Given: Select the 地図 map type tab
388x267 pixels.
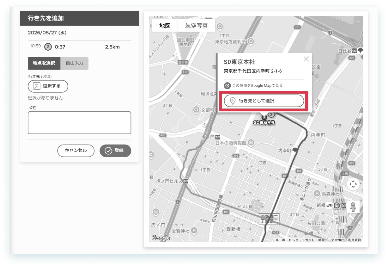Looking at the screenshot, I should pyautogui.click(x=165, y=26).
